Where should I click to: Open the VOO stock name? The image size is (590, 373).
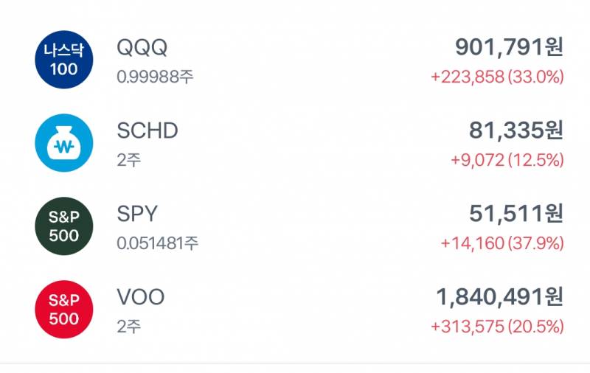coord(141,298)
